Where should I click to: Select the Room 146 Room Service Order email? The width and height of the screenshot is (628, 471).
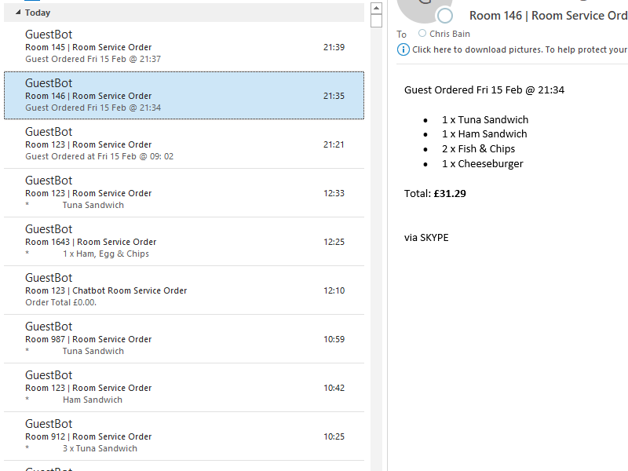click(x=184, y=95)
